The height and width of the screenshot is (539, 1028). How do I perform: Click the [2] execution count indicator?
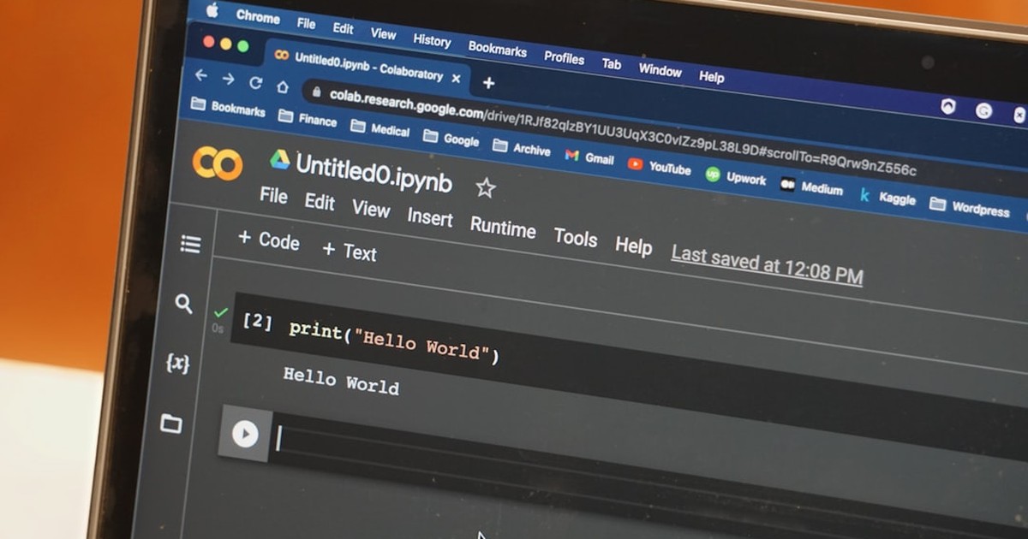pyautogui.click(x=257, y=321)
